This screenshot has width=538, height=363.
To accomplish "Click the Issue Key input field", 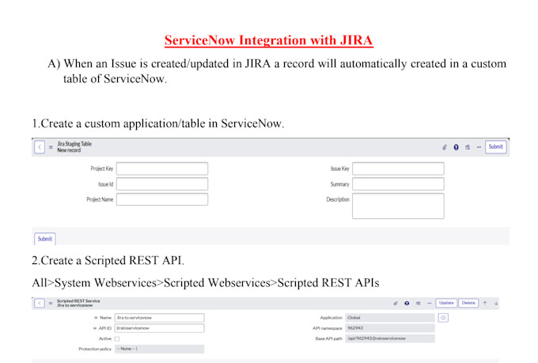I will point(398,168).
